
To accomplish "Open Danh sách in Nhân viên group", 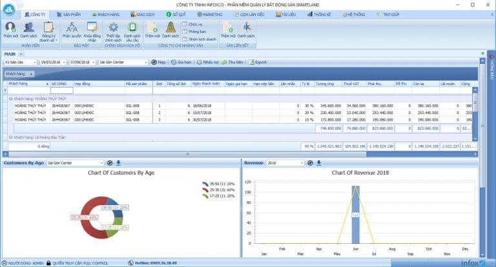I will point(29,28).
